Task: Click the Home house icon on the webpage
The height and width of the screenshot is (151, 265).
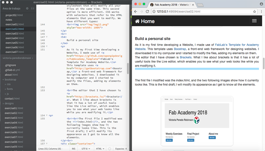Action: point(137,21)
